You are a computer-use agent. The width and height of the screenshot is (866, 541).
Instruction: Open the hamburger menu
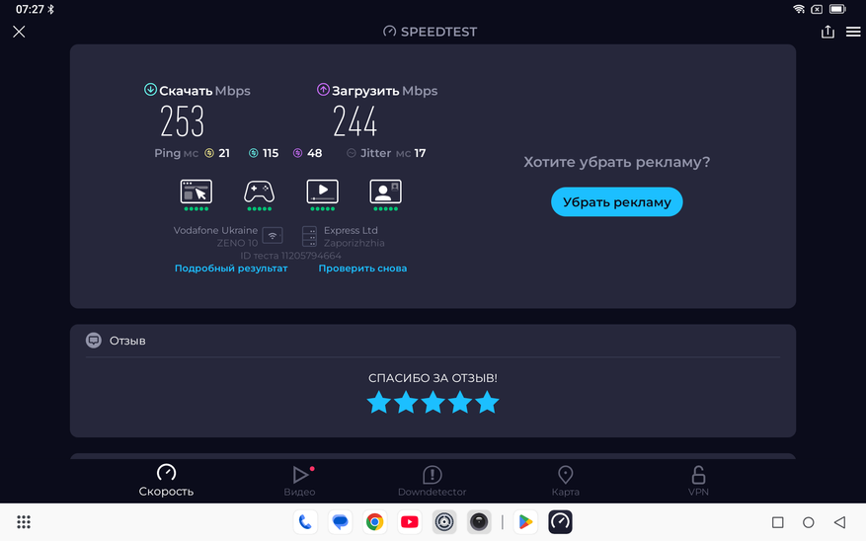(x=853, y=32)
